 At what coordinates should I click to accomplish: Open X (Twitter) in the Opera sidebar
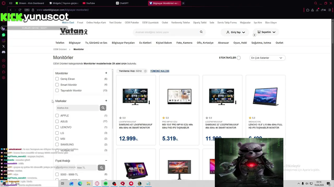coord(4,46)
